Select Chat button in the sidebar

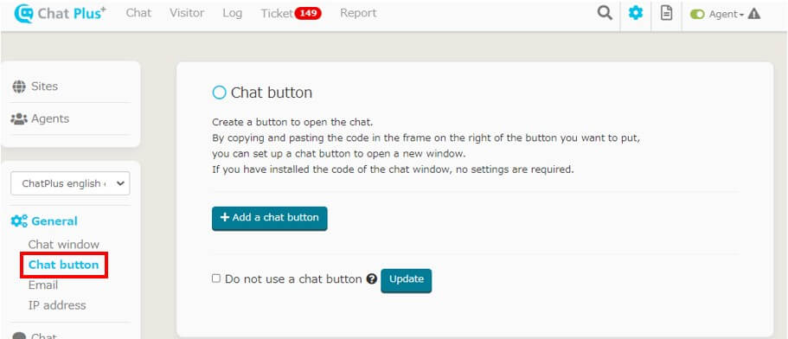[63, 265]
